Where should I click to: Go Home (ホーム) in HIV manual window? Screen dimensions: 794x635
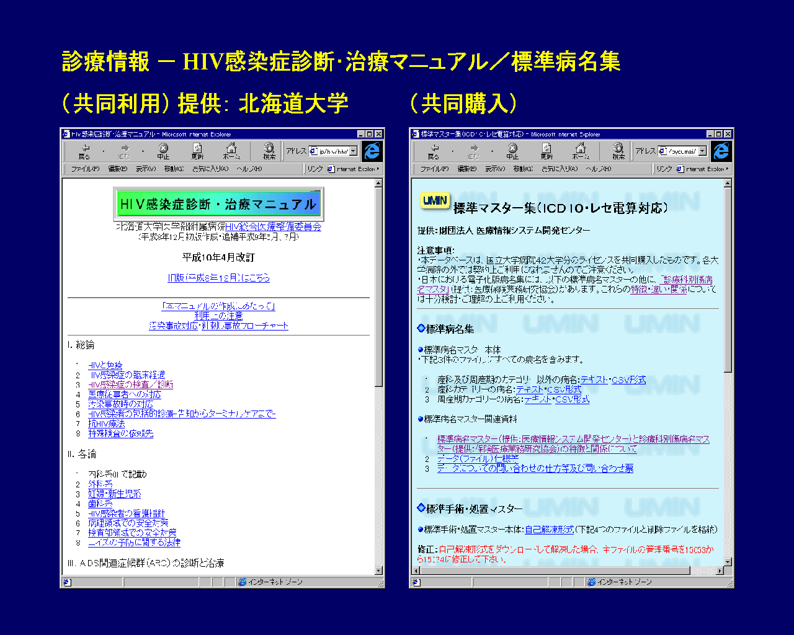coord(231,151)
